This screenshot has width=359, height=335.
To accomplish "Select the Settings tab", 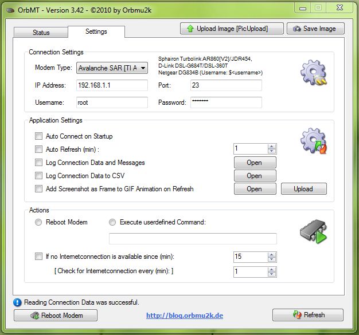I will 96,31.
